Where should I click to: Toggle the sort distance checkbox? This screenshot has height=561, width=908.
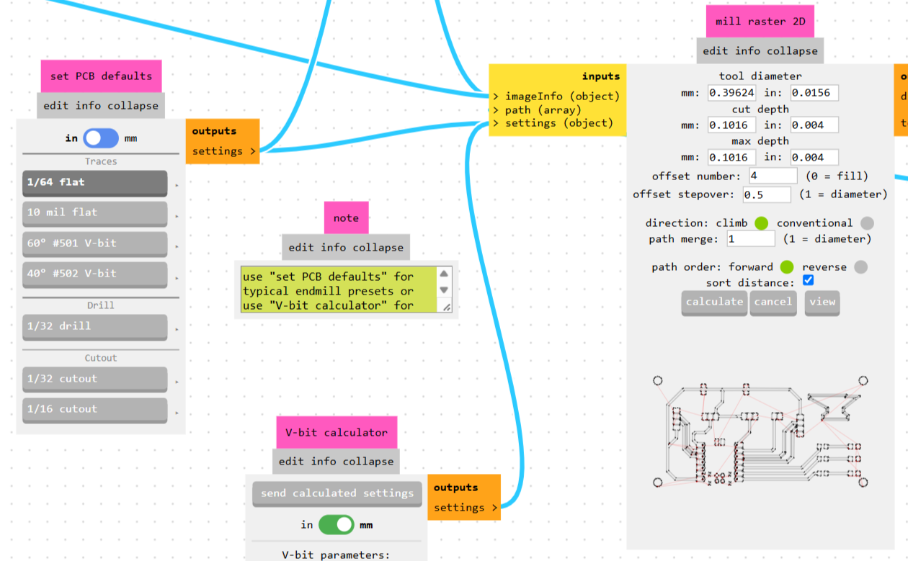(x=808, y=280)
